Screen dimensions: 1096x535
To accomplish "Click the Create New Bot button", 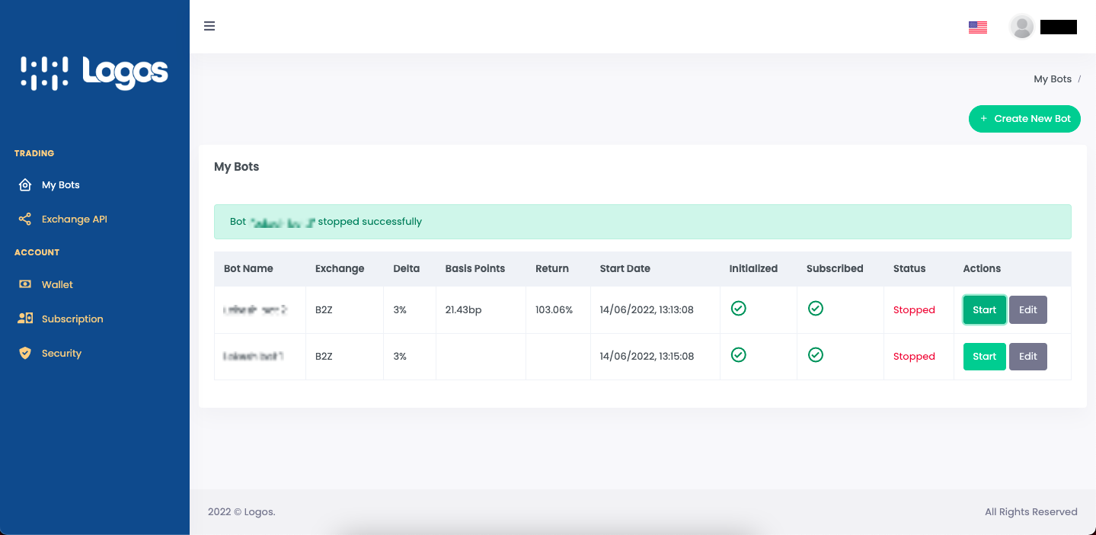I will click(x=1024, y=119).
